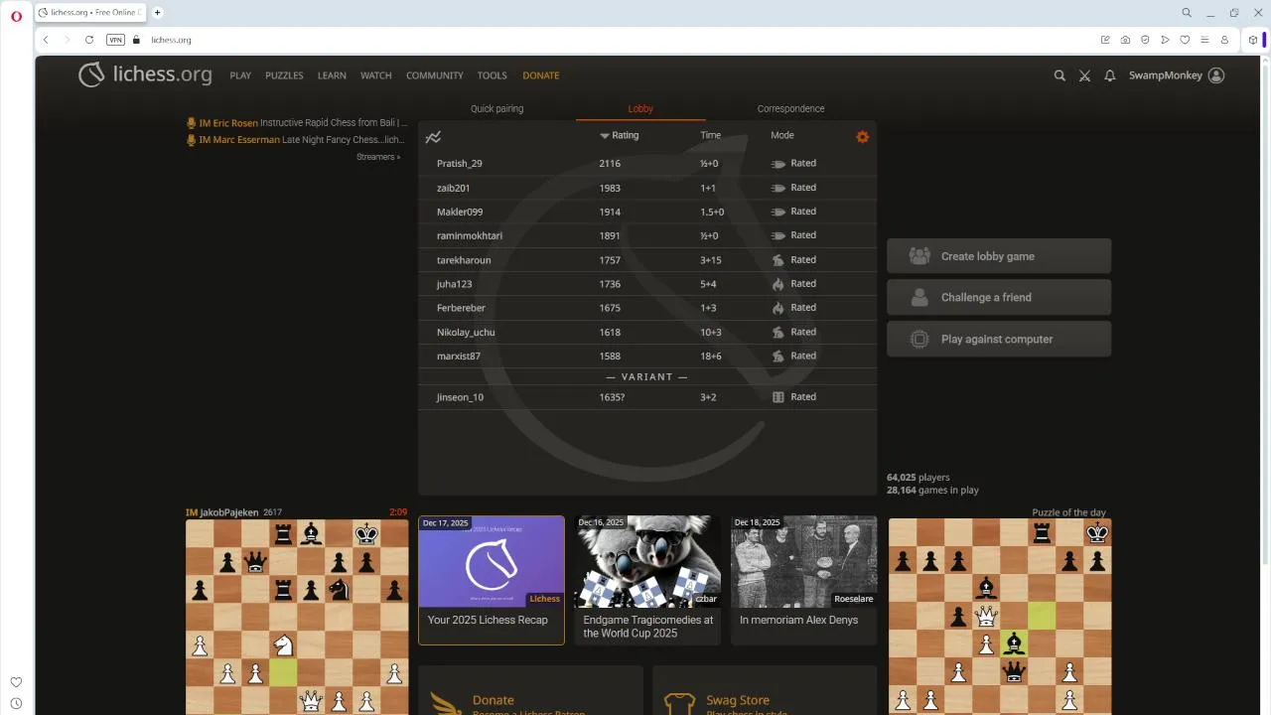This screenshot has height=715, width=1271.
Task: Open Opera easy setup menu
Action: click(1204, 40)
